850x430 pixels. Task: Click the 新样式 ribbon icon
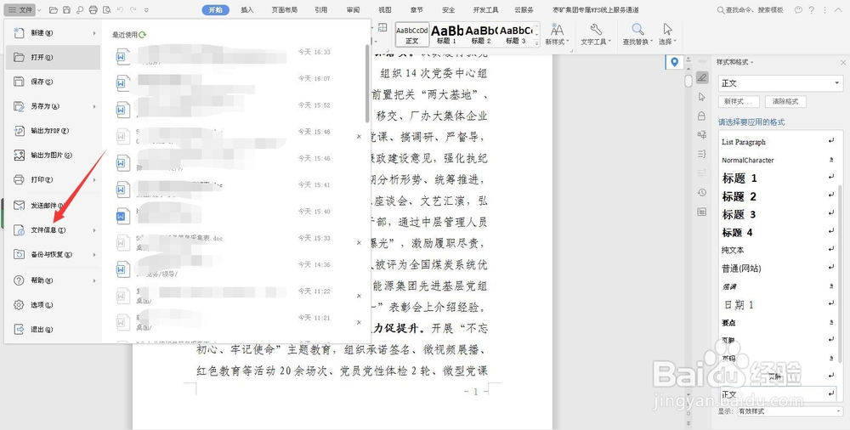point(557,29)
